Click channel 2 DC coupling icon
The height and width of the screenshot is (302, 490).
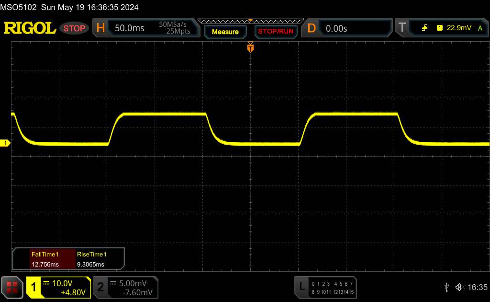[x=113, y=283]
